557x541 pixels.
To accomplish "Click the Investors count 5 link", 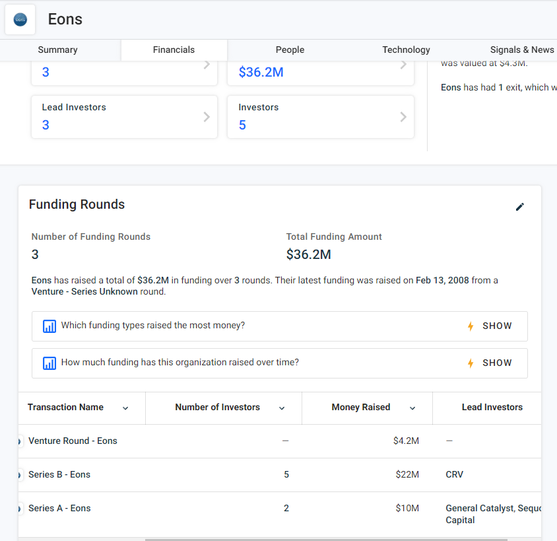I will coord(242,125).
